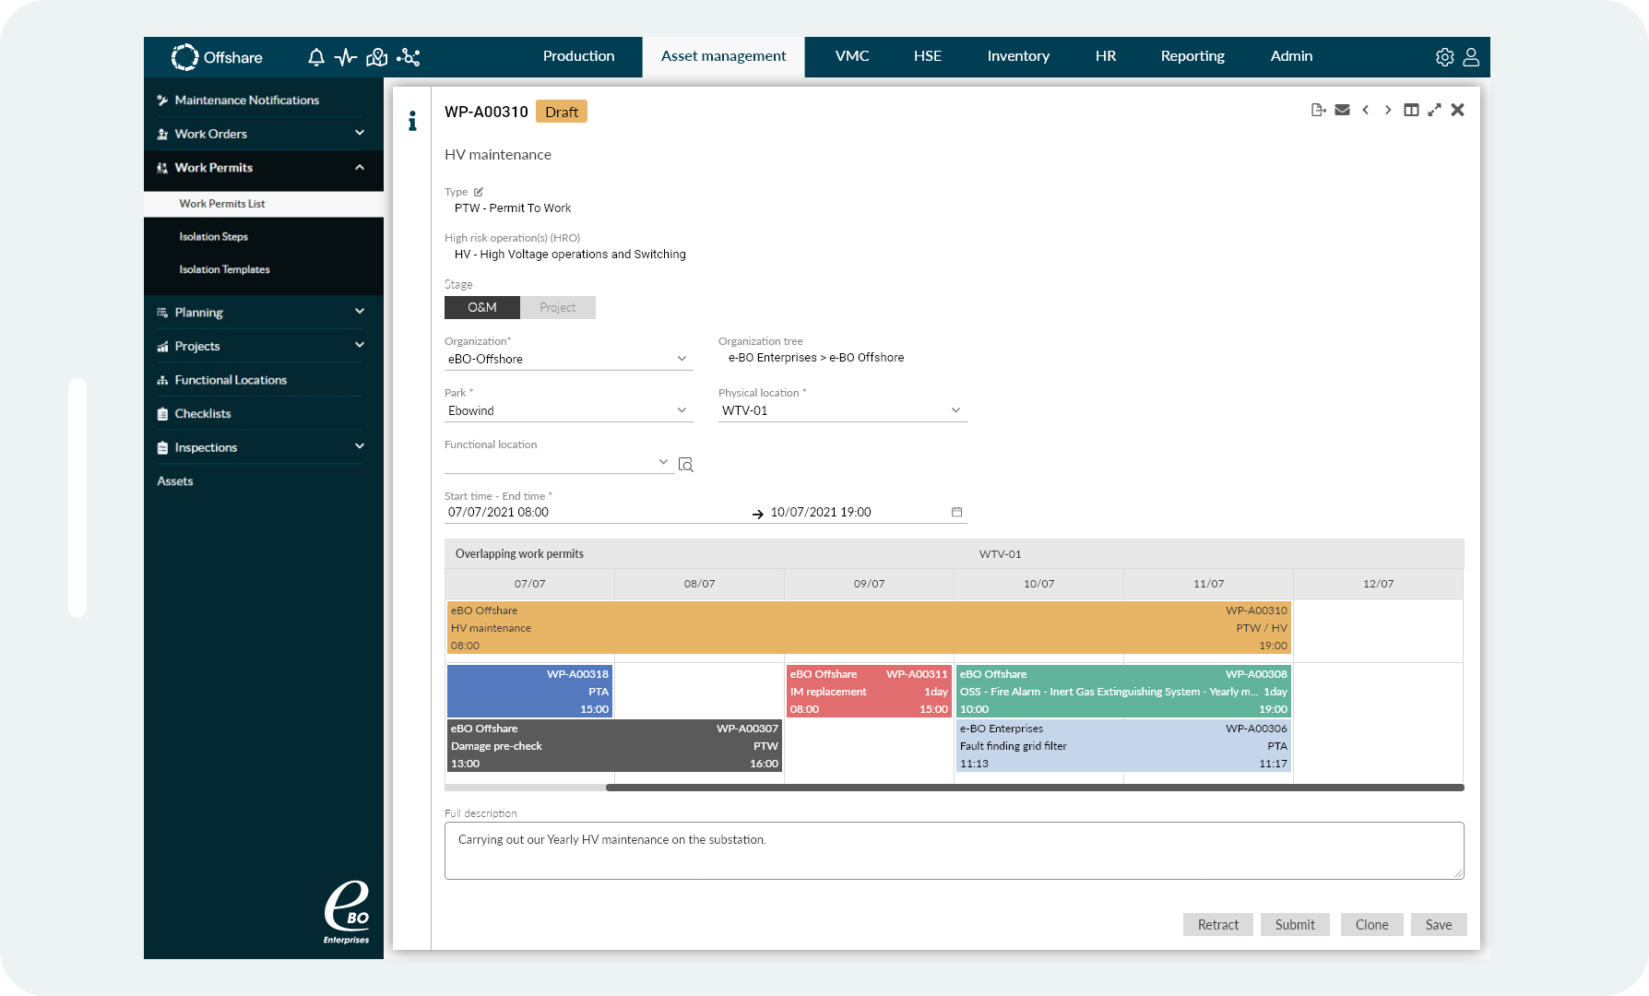
Task: Open the date range calendar icon
Action: [x=956, y=512]
